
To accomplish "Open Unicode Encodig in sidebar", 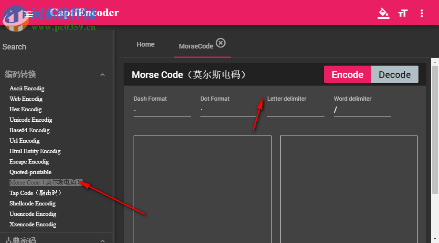I will click(31, 120).
